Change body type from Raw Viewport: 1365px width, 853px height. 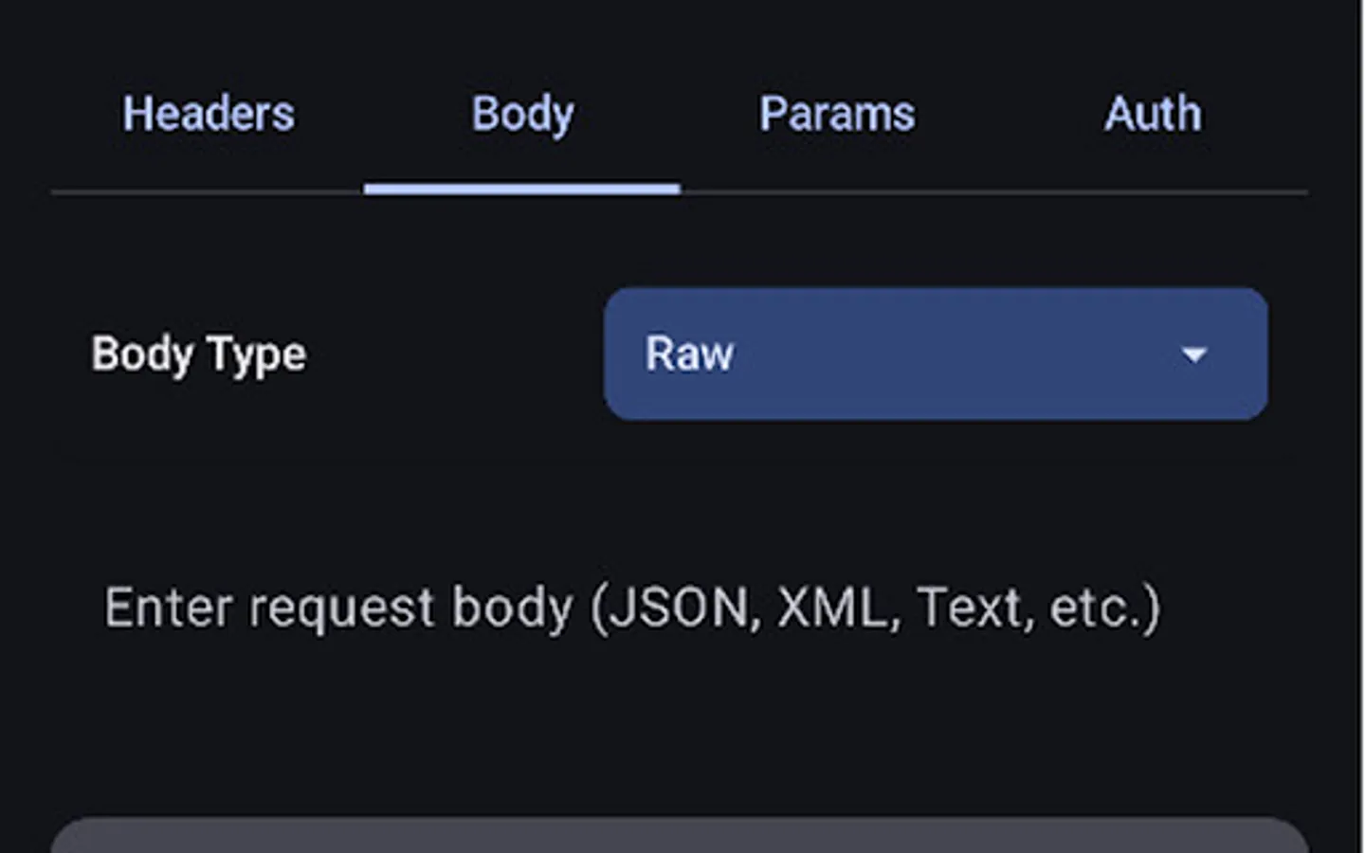pyautogui.click(x=935, y=354)
